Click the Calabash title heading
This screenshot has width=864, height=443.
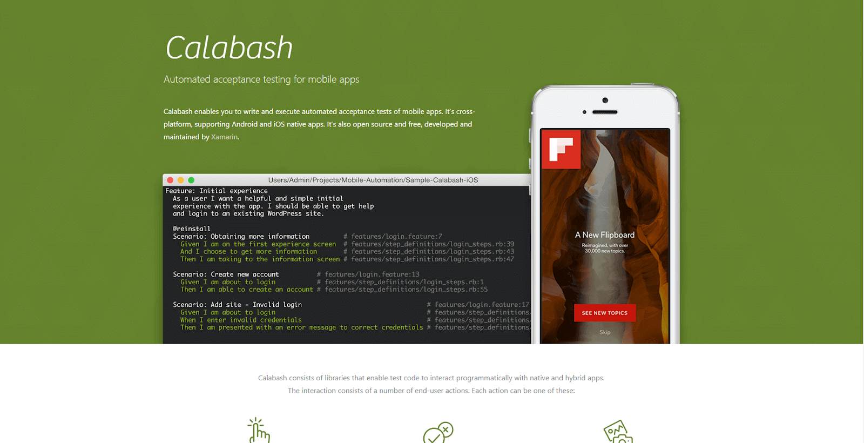coord(229,48)
